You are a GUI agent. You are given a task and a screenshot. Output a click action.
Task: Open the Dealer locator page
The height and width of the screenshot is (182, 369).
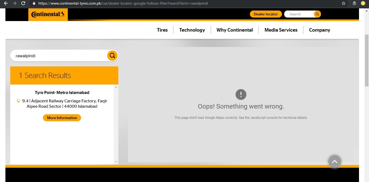click(266, 14)
